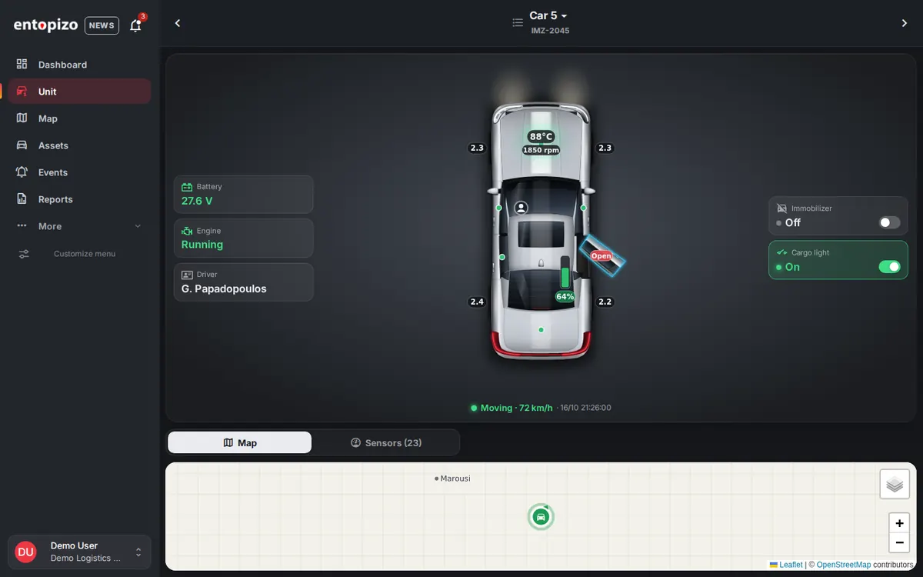Screen dimensions: 923x577
Task: Open the notifications bell icon
Action: pyautogui.click(x=135, y=25)
